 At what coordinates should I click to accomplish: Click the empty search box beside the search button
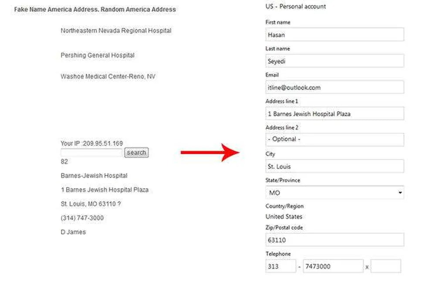[91, 153]
